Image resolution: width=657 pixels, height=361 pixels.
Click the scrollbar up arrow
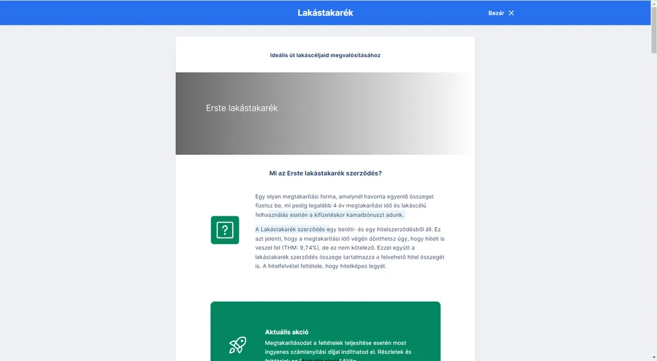click(653, 4)
